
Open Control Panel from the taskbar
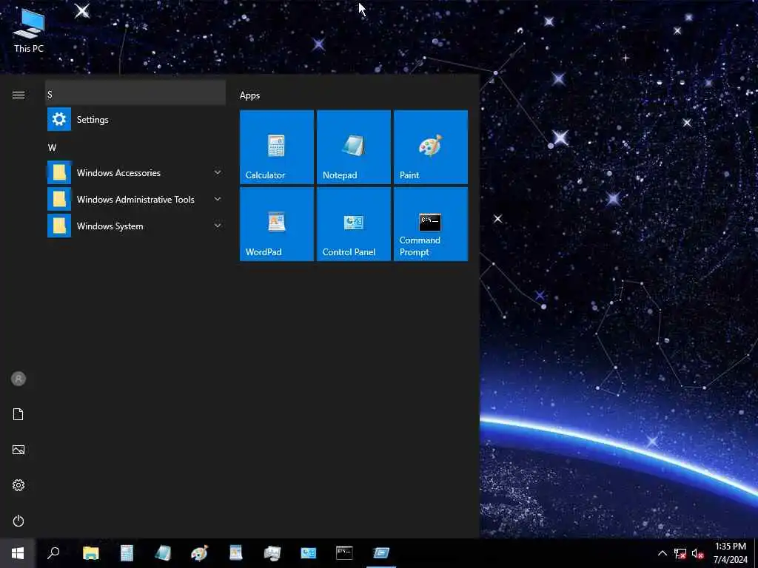coord(309,553)
